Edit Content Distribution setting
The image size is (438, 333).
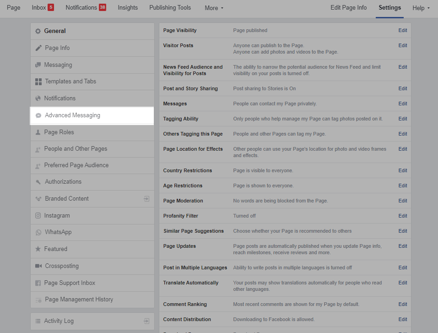tap(402, 319)
